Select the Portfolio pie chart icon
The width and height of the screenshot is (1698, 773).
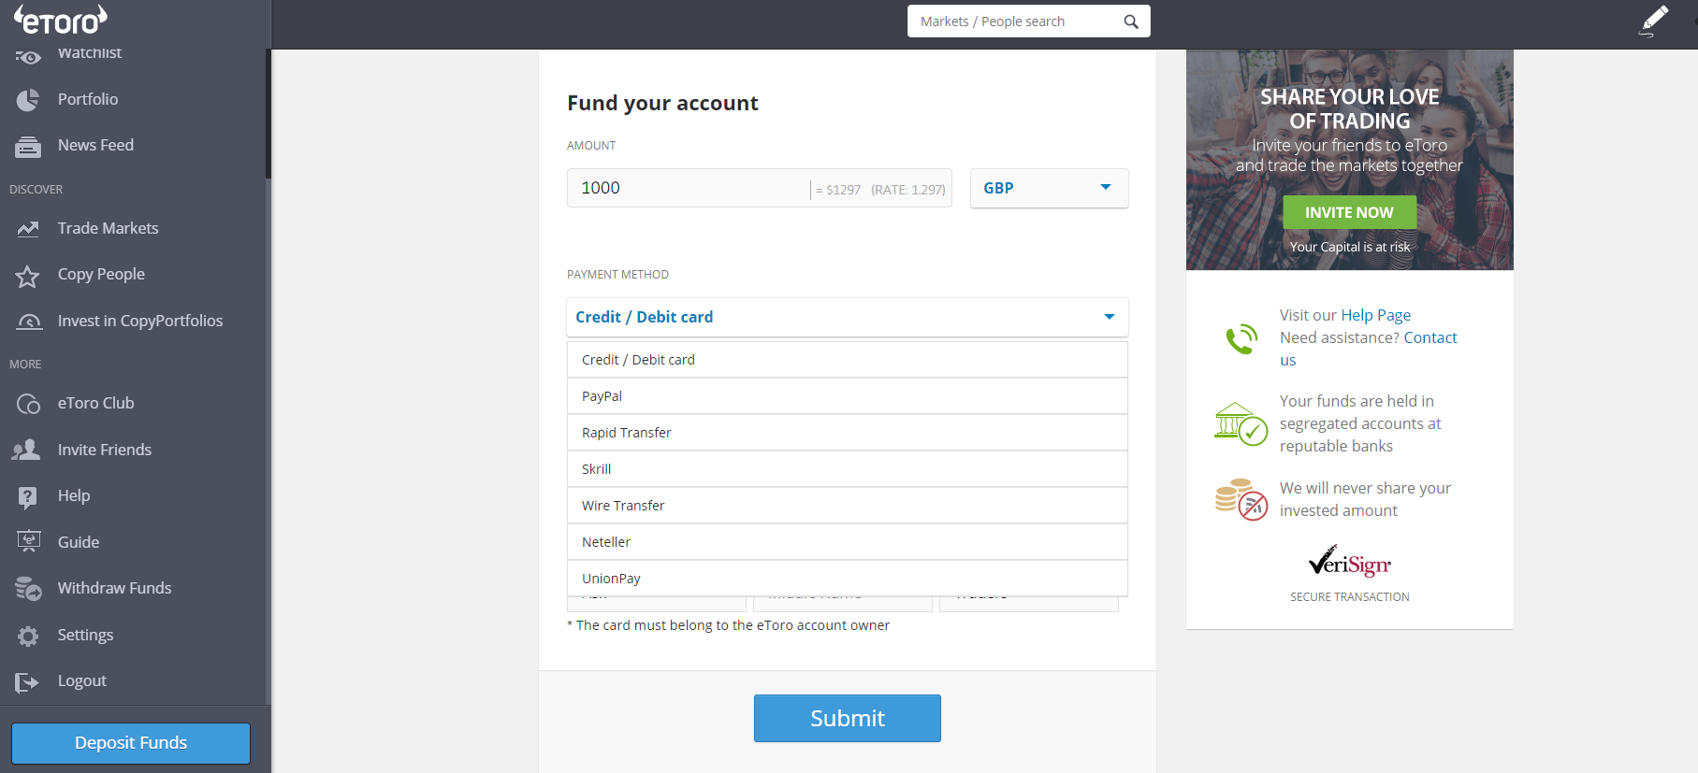28,99
